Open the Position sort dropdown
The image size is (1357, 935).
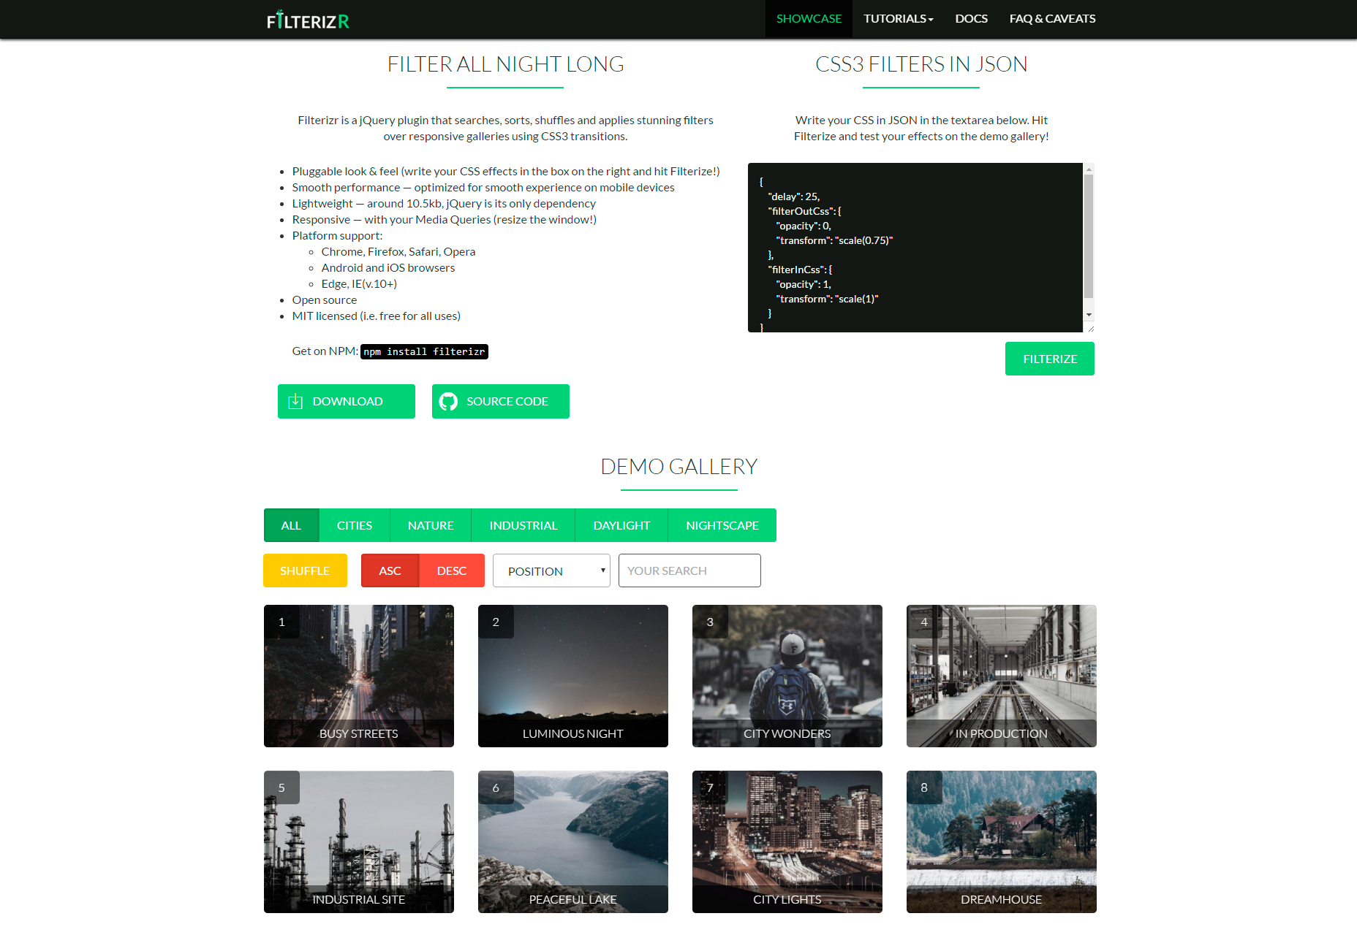[551, 570]
